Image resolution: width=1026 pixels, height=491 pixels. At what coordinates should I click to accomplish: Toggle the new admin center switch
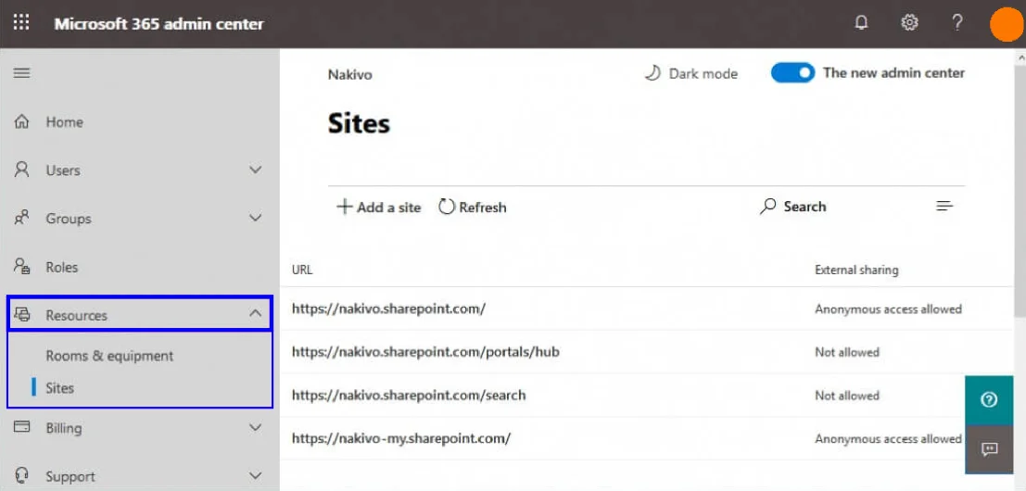[792, 72]
